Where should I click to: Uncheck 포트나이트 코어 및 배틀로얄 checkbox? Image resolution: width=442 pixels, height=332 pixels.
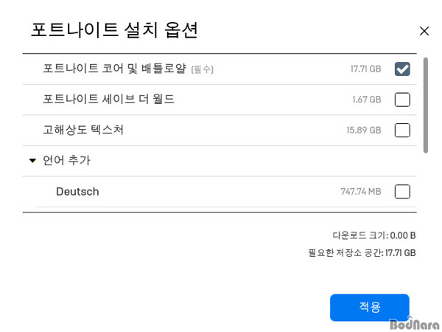[402, 69]
